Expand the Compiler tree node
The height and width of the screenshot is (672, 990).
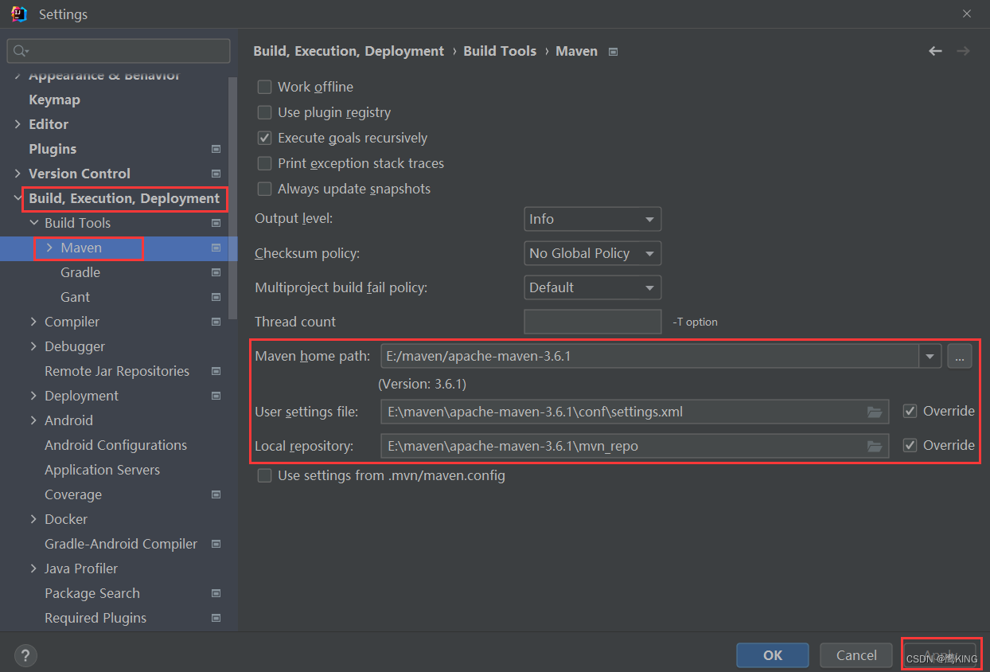(33, 322)
